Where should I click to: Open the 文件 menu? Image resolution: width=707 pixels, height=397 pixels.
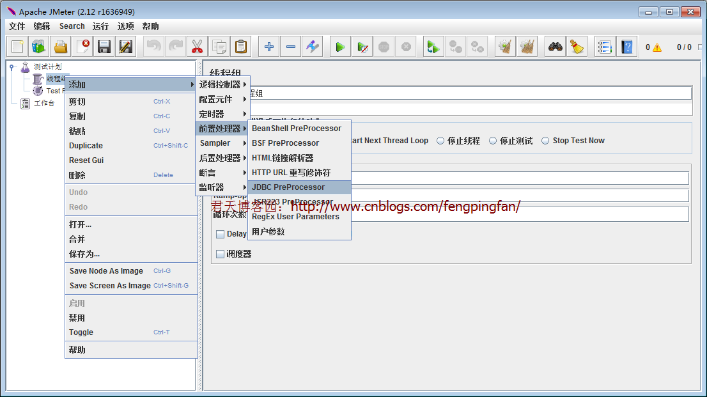click(x=17, y=26)
